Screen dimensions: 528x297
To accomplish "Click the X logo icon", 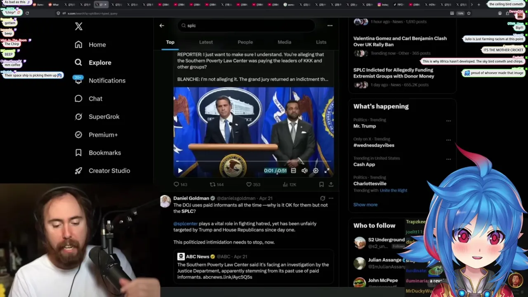I will click(x=79, y=26).
